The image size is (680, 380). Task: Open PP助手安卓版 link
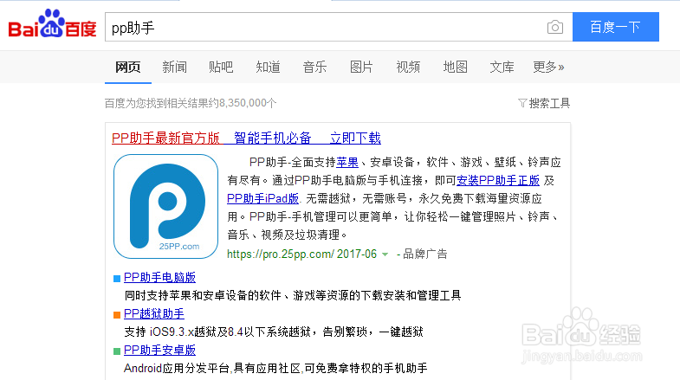coord(159,350)
